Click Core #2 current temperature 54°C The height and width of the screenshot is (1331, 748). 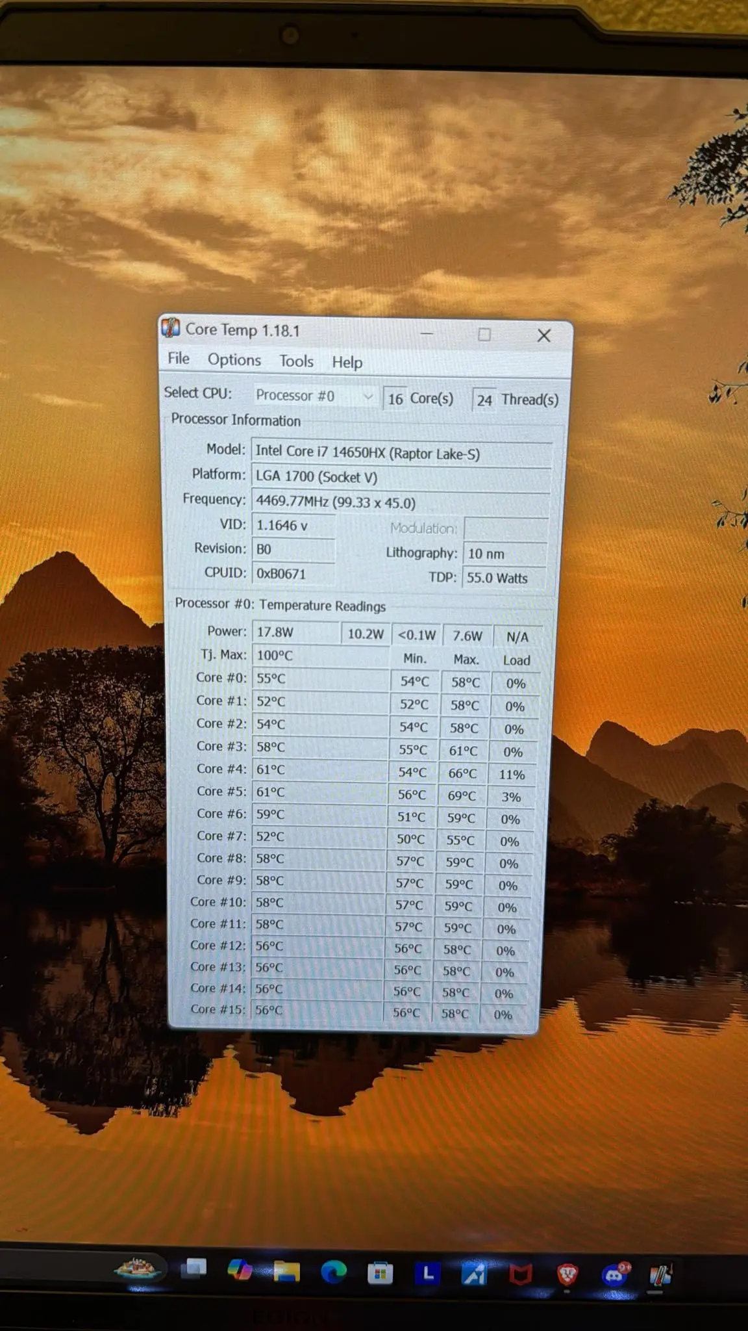pos(319,724)
